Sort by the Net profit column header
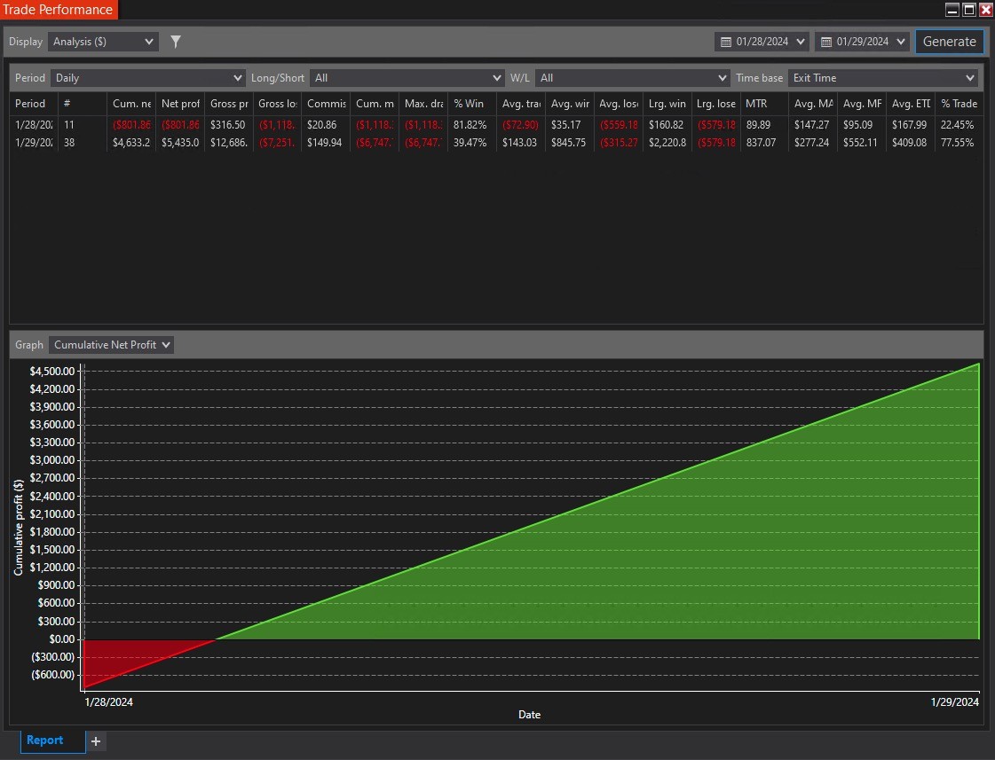Screen dimensions: 995x760 (x=180, y=104)
